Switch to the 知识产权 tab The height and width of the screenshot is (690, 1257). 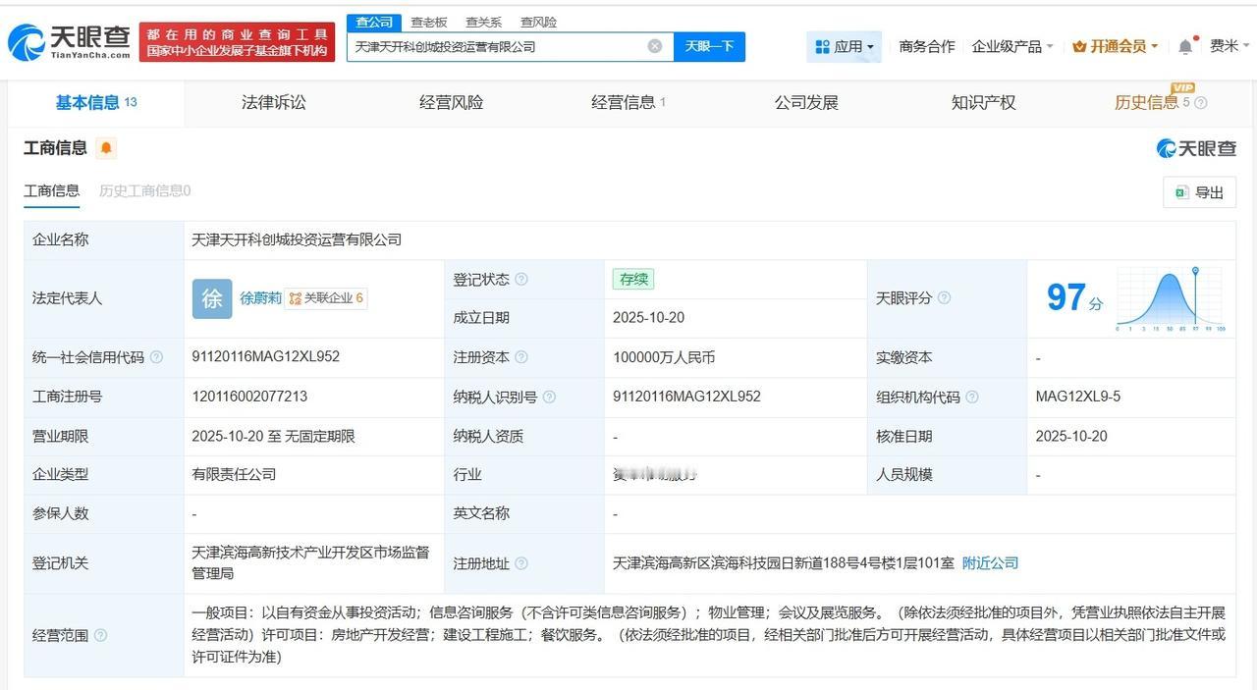[x=983, y=102]
